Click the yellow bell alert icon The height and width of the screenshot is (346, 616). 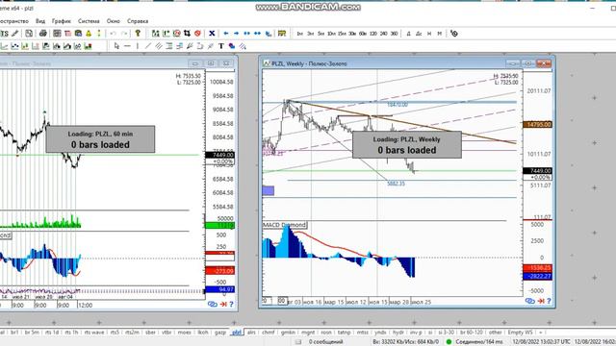click(x=89, y=34)
